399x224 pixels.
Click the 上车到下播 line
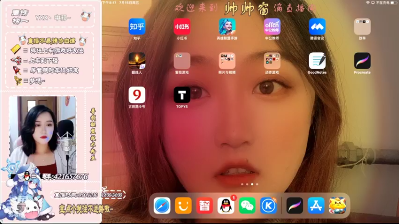(x=43, y=60)
